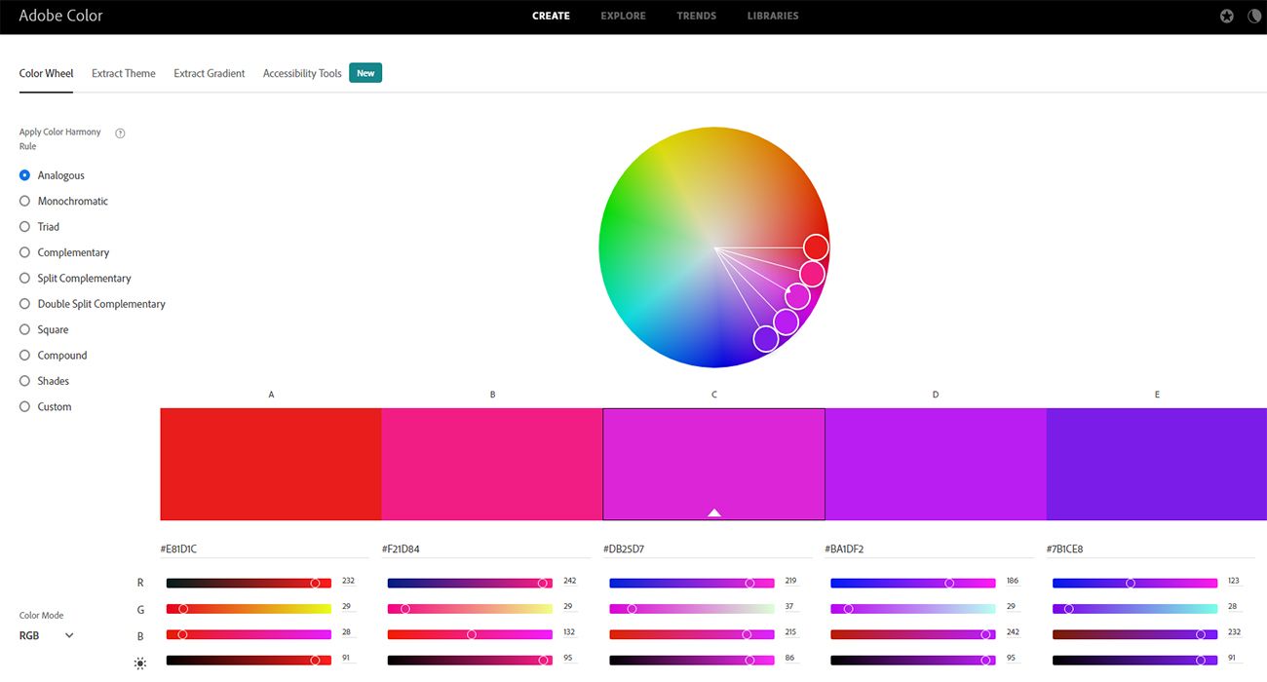Click the brightness sun icon beside sliders

pos(140,663)
